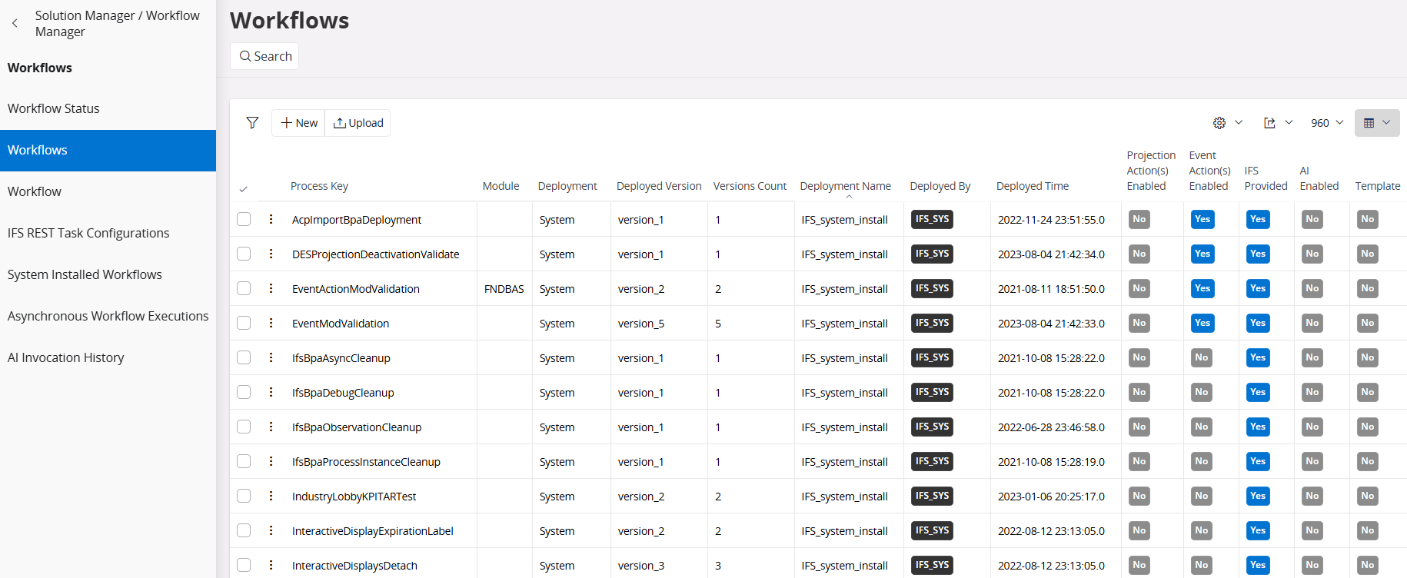Click the AI Enabled column header

[x=1319, y=178]
